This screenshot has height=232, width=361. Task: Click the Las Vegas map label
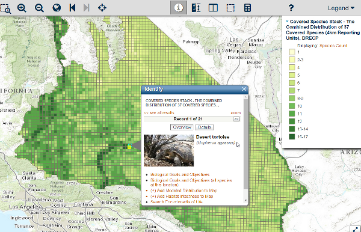[x=234, y=42]
